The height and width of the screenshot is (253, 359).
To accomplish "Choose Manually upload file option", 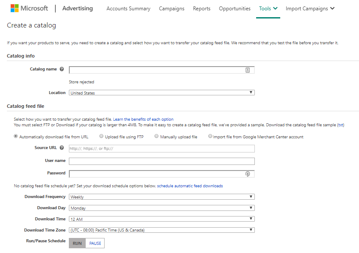I will (156, 137).
